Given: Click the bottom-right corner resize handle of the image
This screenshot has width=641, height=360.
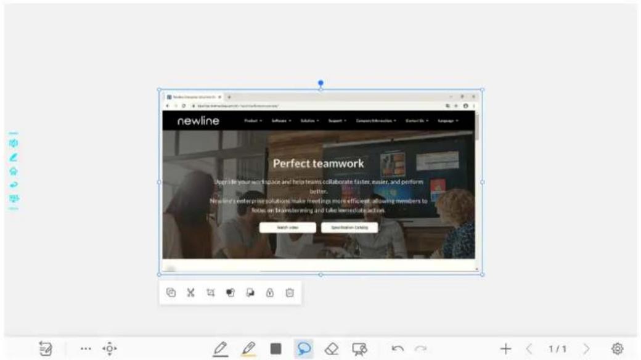Looking at the screenshot, I should (483, 274).
